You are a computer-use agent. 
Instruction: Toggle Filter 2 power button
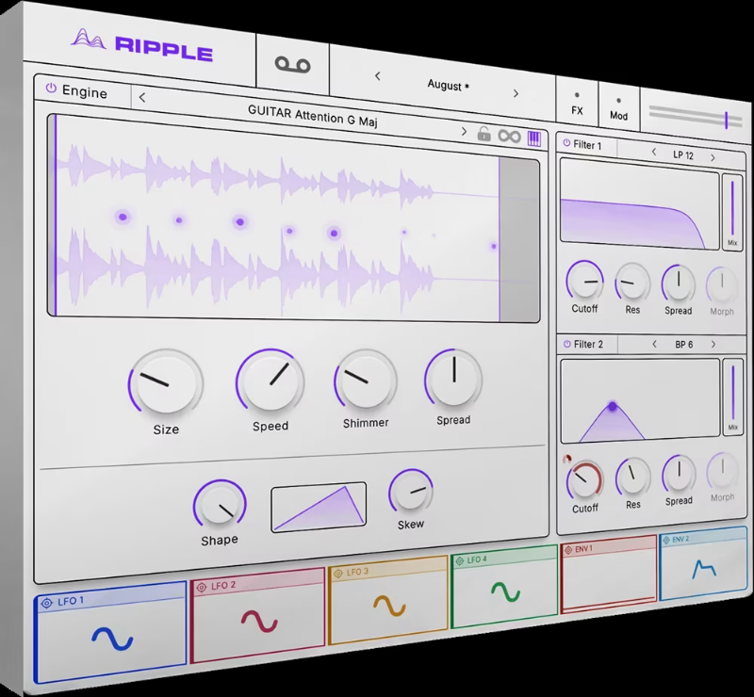coord(567,344)
